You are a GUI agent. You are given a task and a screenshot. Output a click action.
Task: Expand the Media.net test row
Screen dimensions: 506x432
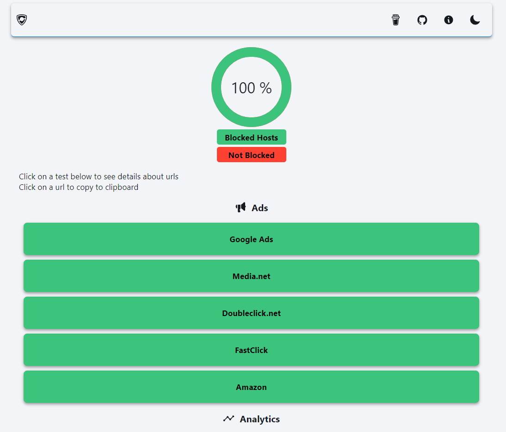pos(251,276)
